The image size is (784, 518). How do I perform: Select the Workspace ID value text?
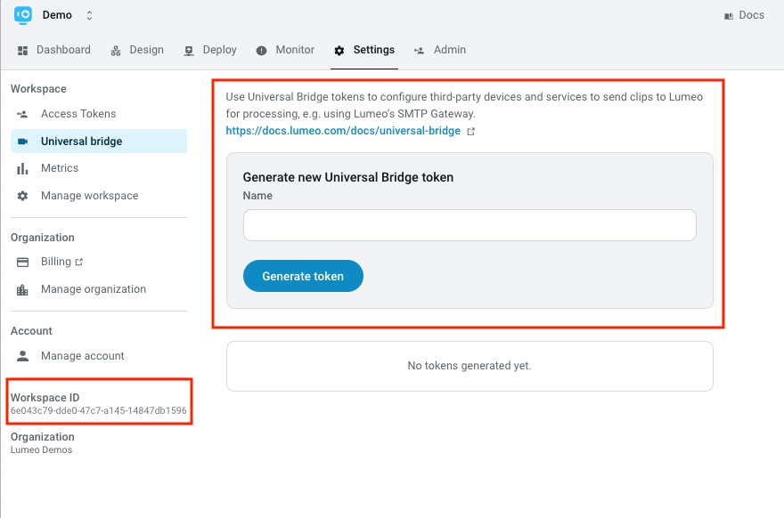pos(99,410)
